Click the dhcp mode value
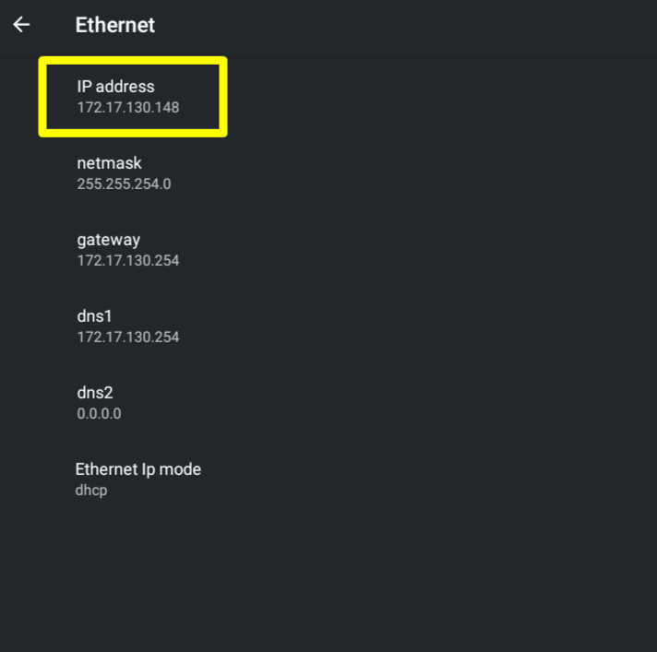Image resolution: width=657 pixels, height=652 pixels. point(91,491)
